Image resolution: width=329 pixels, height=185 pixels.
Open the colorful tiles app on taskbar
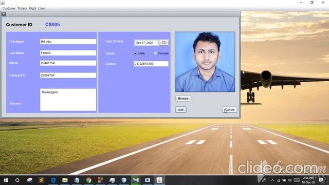point(101,180)
